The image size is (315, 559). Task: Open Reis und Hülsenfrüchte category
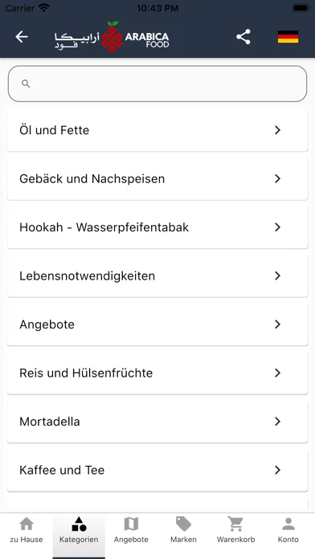[x=157, y=373]
